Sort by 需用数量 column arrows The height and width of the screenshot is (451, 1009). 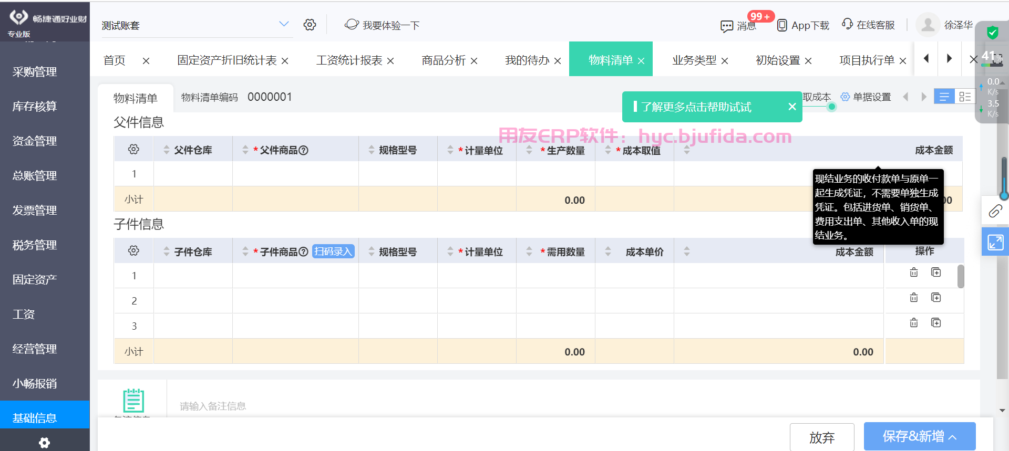click(x=529, y=252)
